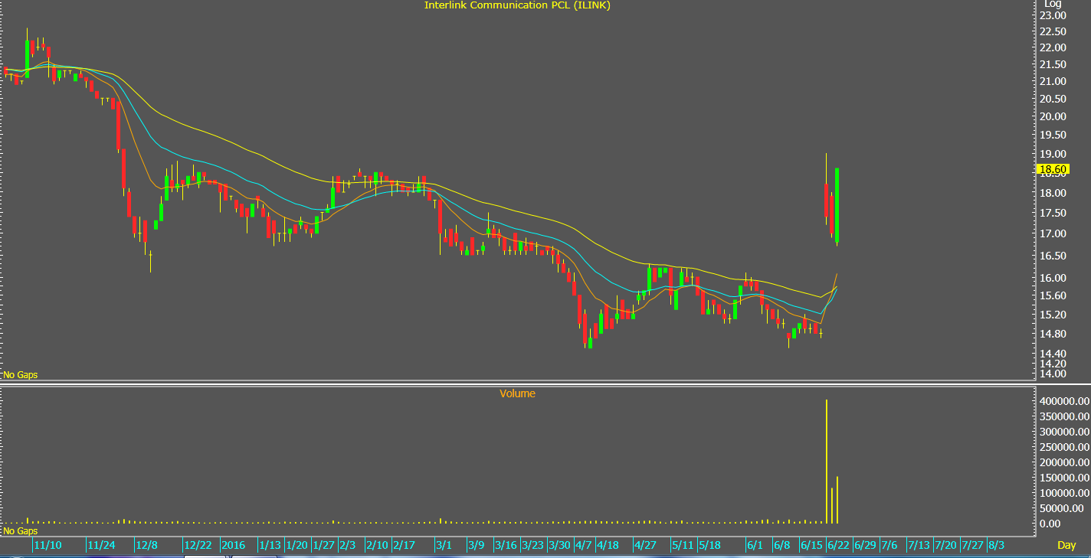
Task: Click the 7/27 date axis label
Action: pos(972,546)
